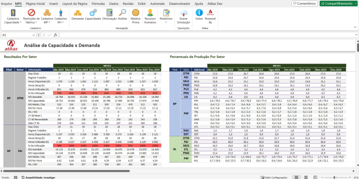Open the Name Box dropdown arrow

34,35
